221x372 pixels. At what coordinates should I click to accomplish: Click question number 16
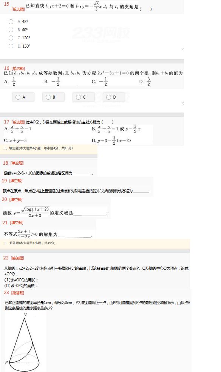(x=6, y=68)
